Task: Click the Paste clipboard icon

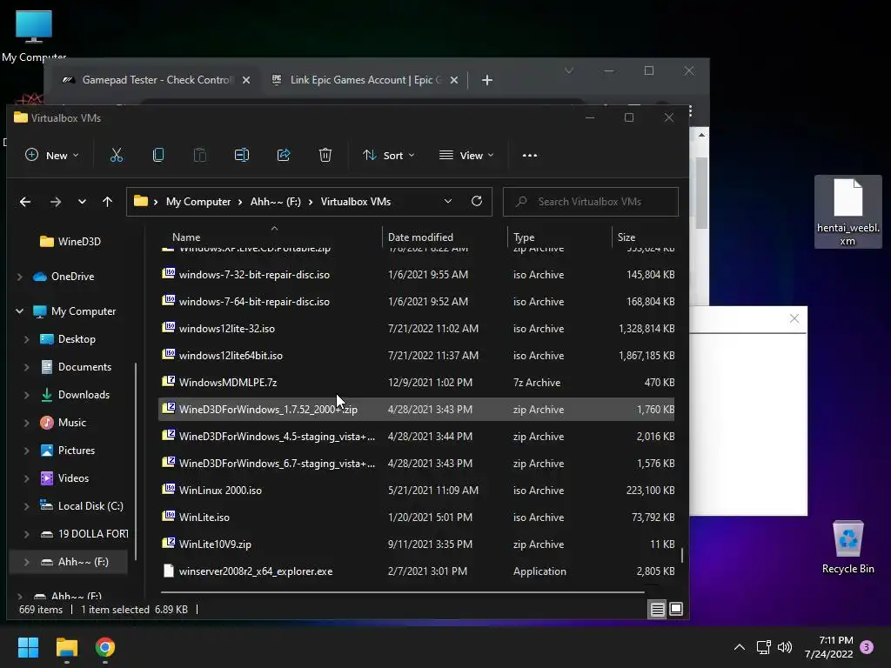Action: coord(199,155)
